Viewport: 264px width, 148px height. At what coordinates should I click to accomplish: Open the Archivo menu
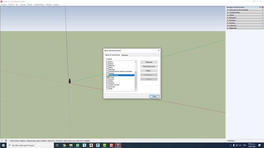point(4,5)
